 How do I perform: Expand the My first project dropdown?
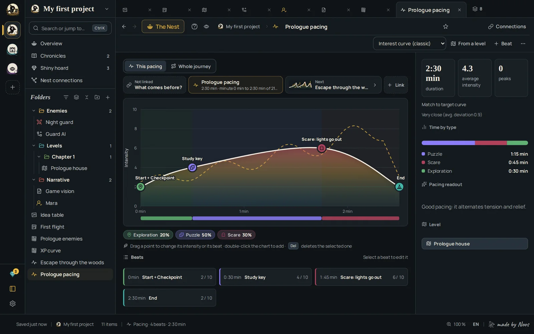pyautogui.click(x=107, y=9)
